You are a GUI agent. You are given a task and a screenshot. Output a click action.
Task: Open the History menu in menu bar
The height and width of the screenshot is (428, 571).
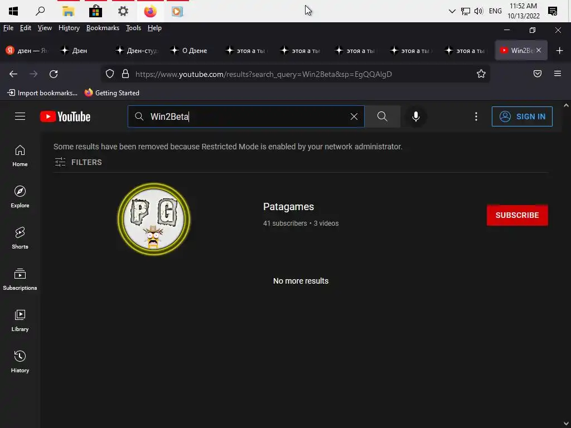pyautogui.click(x=69, y=28)
